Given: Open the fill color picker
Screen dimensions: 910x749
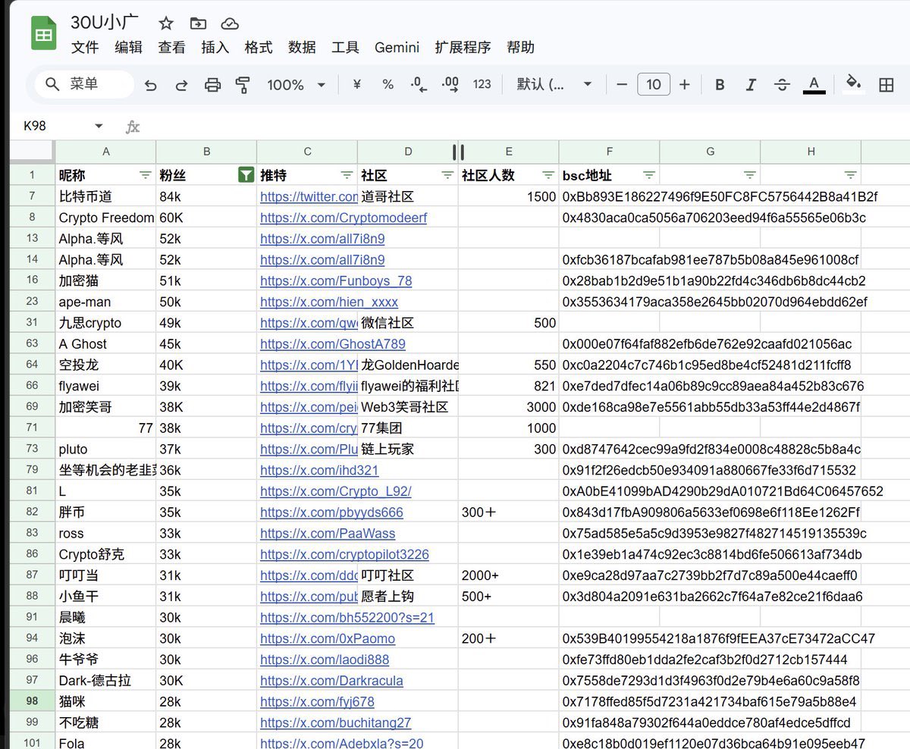Looking at the screenshot, I should click(x=854, y=83).
